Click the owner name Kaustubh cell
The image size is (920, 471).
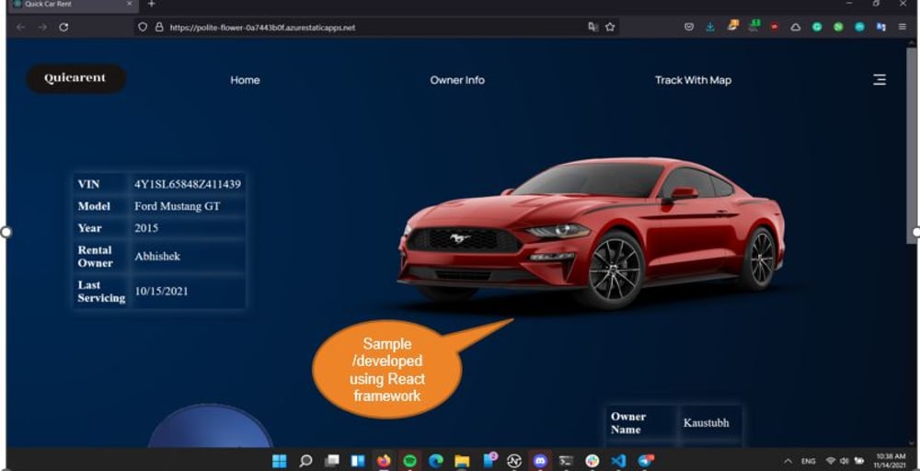[x=710, y=423]
